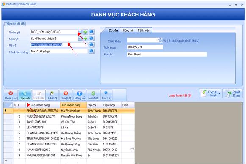Sort by Tên khách hàng column header
The width and height of the screenshot is (246, 164).
tap(73, 105)
